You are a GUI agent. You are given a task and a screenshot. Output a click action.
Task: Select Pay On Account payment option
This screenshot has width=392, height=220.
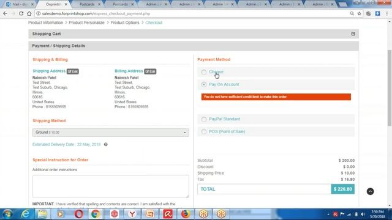(204, 84)
